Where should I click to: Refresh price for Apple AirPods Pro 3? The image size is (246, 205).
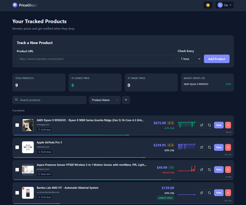tap(209, 147)
